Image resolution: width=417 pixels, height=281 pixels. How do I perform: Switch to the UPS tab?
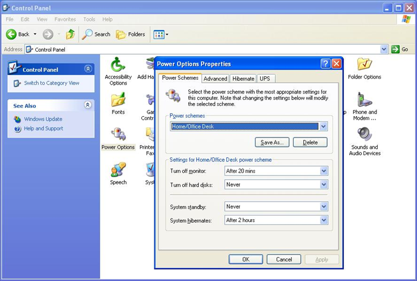click(x=265, y=79)
